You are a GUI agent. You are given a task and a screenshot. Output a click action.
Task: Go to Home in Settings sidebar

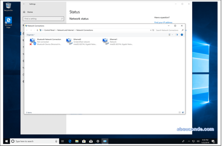30,12
